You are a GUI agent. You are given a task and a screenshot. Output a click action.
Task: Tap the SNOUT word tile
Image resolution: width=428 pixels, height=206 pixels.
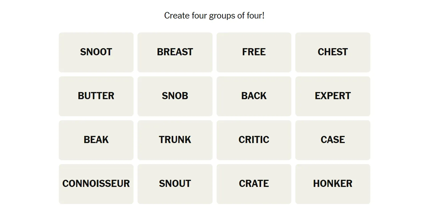coord(175,184)
